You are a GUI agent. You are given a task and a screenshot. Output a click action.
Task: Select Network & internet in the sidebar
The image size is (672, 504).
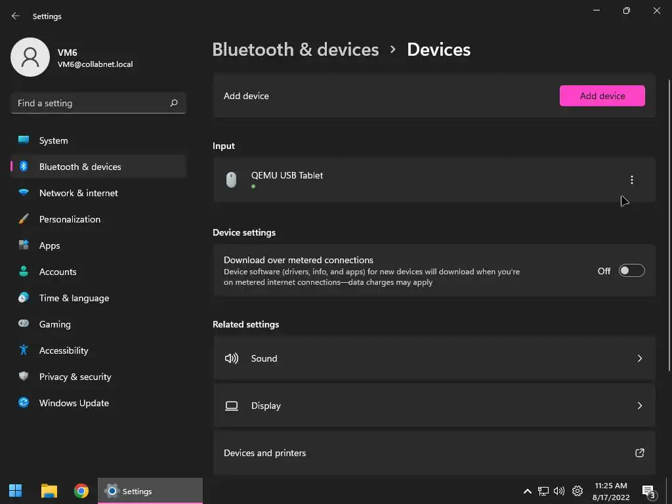click(79, 193)
